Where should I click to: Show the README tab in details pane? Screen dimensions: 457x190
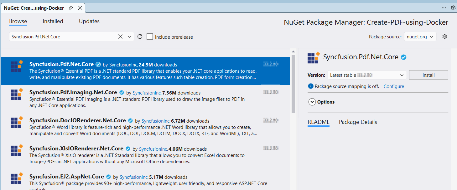click(319, 122)
